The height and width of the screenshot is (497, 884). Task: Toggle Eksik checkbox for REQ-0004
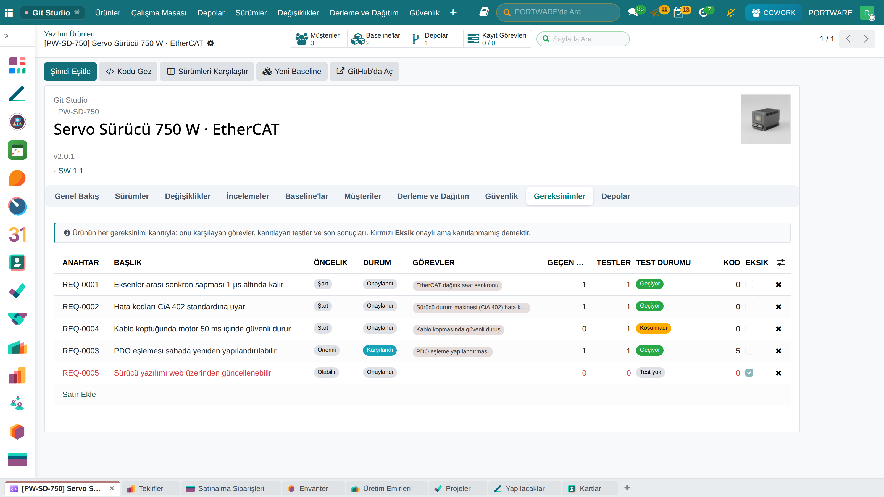749,329
